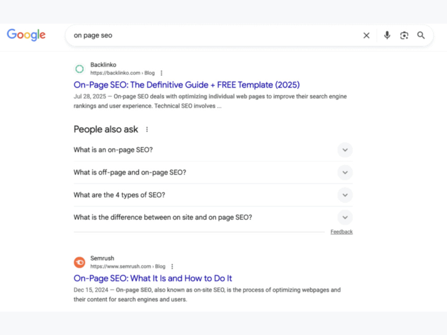Open "On-Page SEO: The Definitive Guide" result
This screenshot has height=335, width=447.
(x=186, y=84)
